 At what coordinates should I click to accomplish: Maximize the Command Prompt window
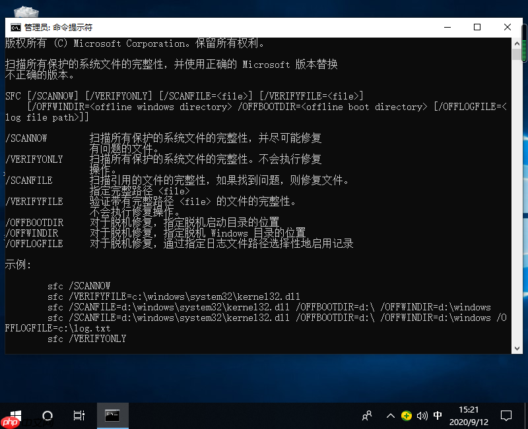pos(477,27)
